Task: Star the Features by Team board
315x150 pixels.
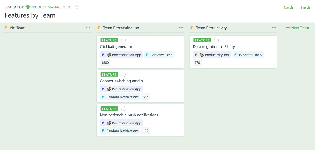Action: (77, 7)
